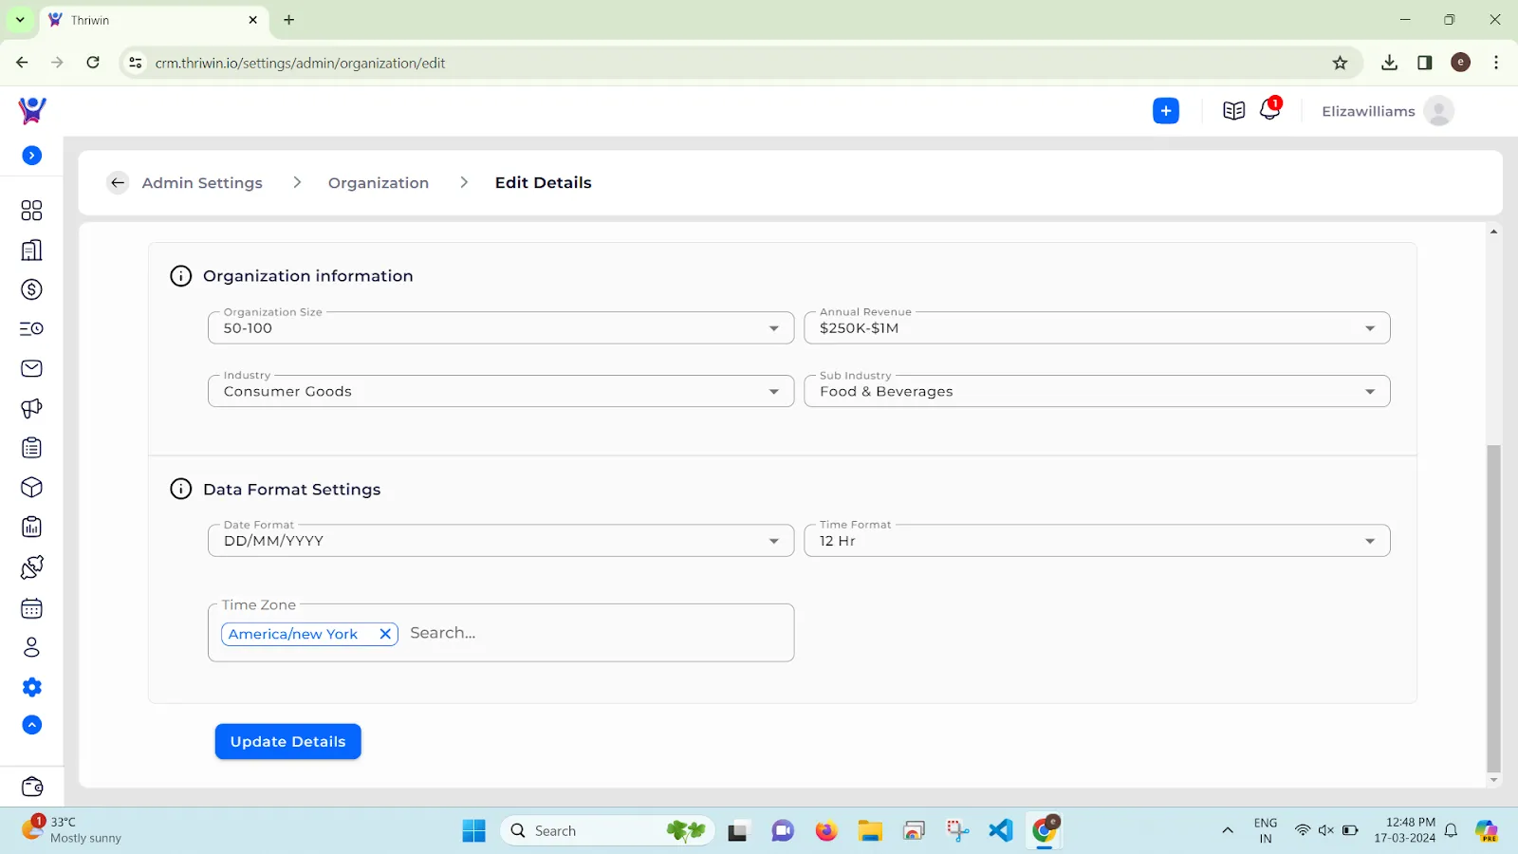
Task: Open the dollar deals icon in sidebar
Action: tap(31, 289)
